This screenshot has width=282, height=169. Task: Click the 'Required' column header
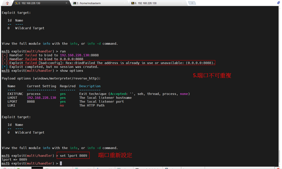(x=68, y=86)
